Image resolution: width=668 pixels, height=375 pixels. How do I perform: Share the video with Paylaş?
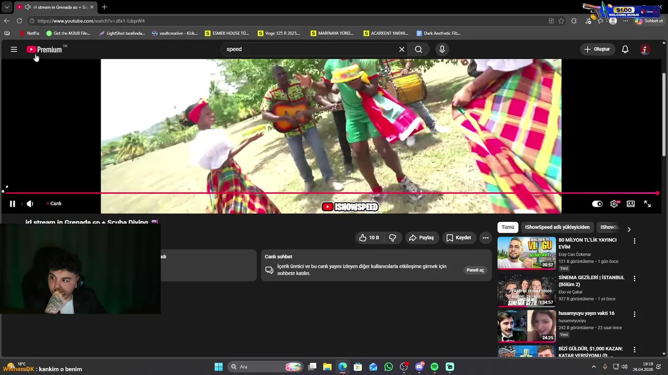[x=421, y=238]
